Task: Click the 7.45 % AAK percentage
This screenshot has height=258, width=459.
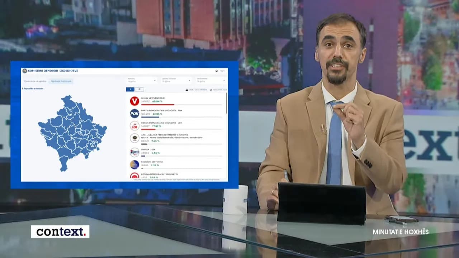Action: point(156,141)
